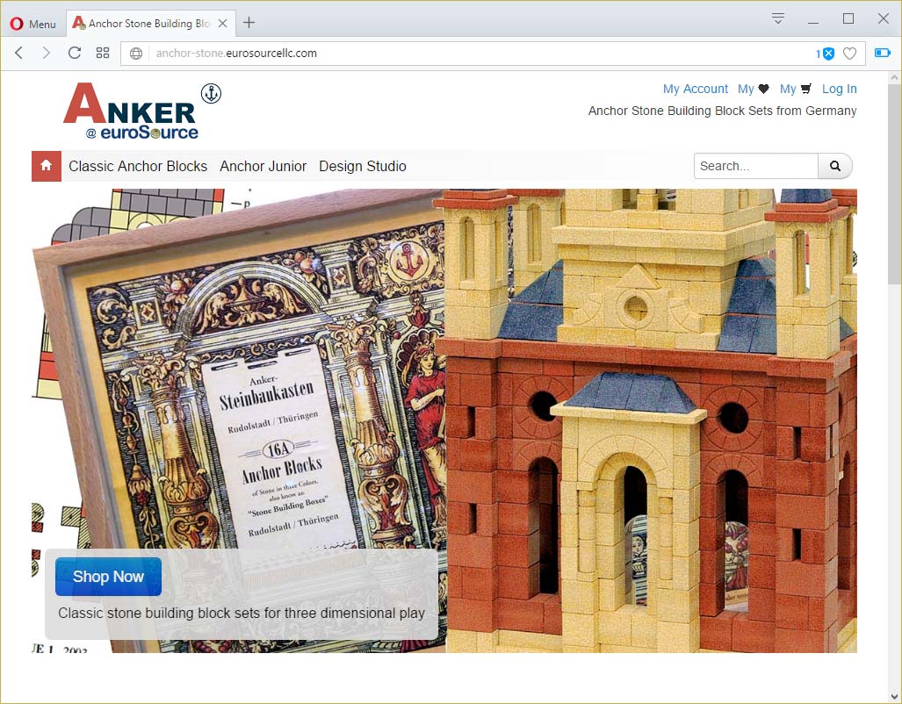Image resolution: width=902 pixels, height=704 pixels.
Task: Open the Opera Menu button
Action: click(32, 24)
